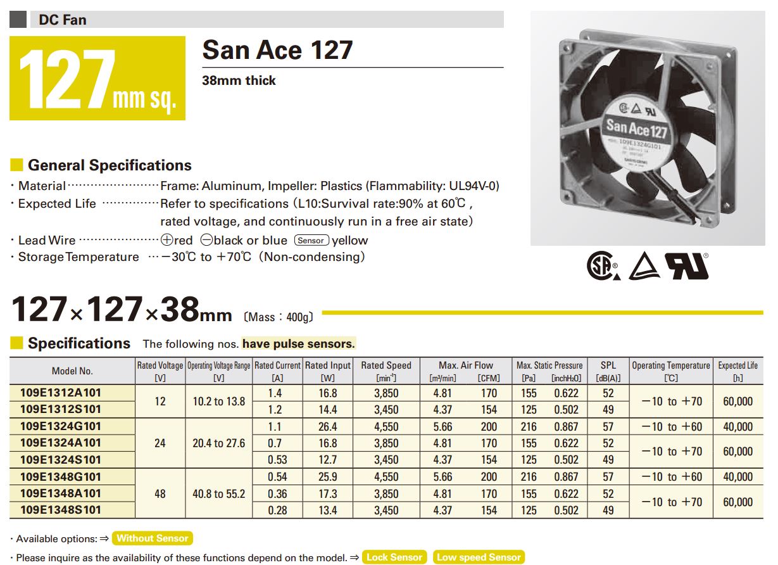The width and height of the screenshot is (778, 565).
Task: Select model 109E1312S101
Action: 61,409
